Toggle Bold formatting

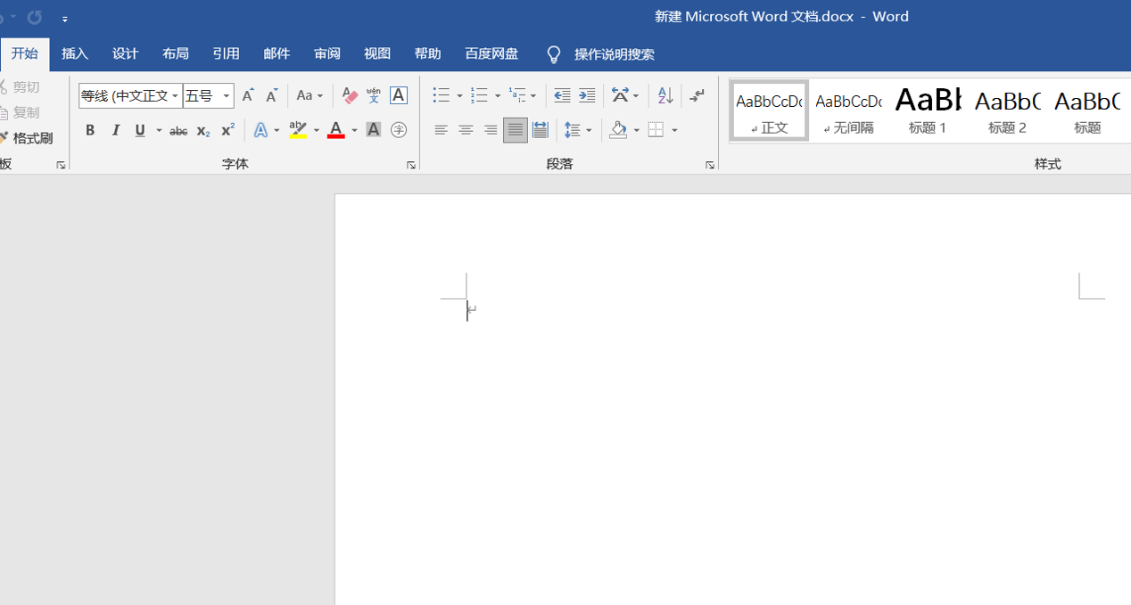[90, 130]
